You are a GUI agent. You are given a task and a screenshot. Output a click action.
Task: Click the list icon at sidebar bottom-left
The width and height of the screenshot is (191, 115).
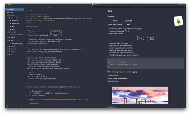[x=8, y=106]
